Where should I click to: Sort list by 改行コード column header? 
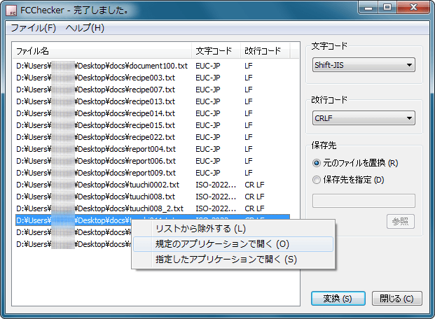[x=263, y=51]
